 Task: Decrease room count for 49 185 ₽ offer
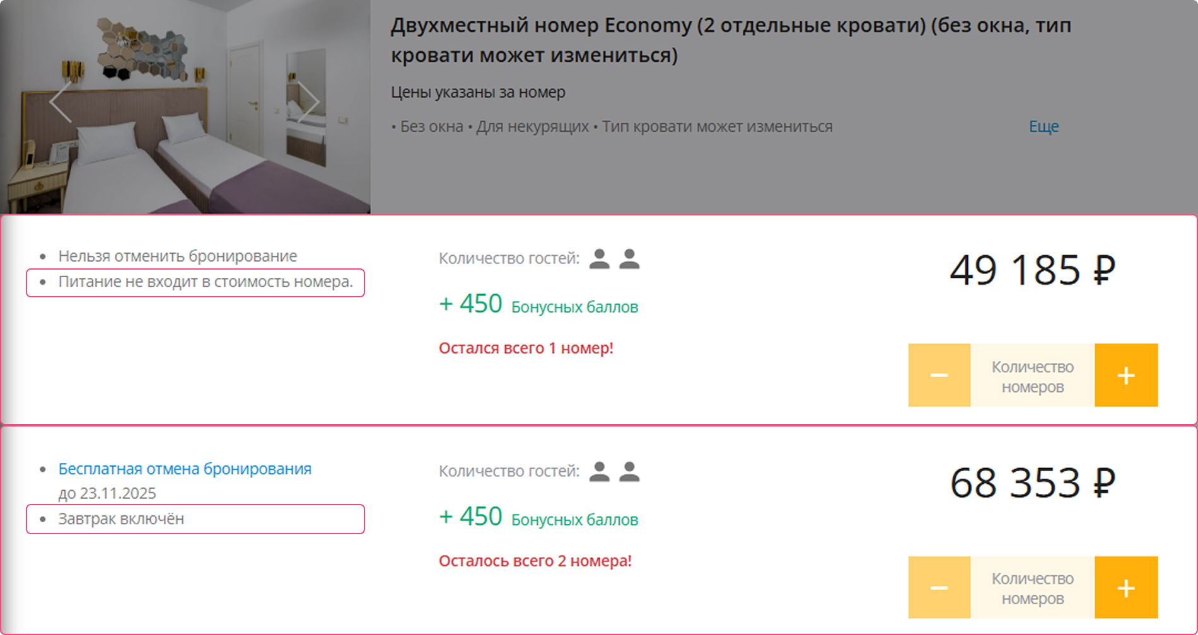click(x=939, y=375)
